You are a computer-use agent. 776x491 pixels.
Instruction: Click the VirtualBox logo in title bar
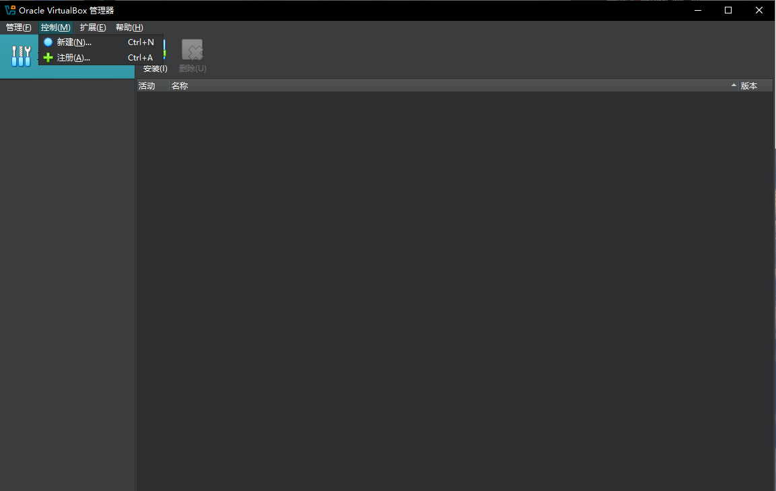point(10,10)
